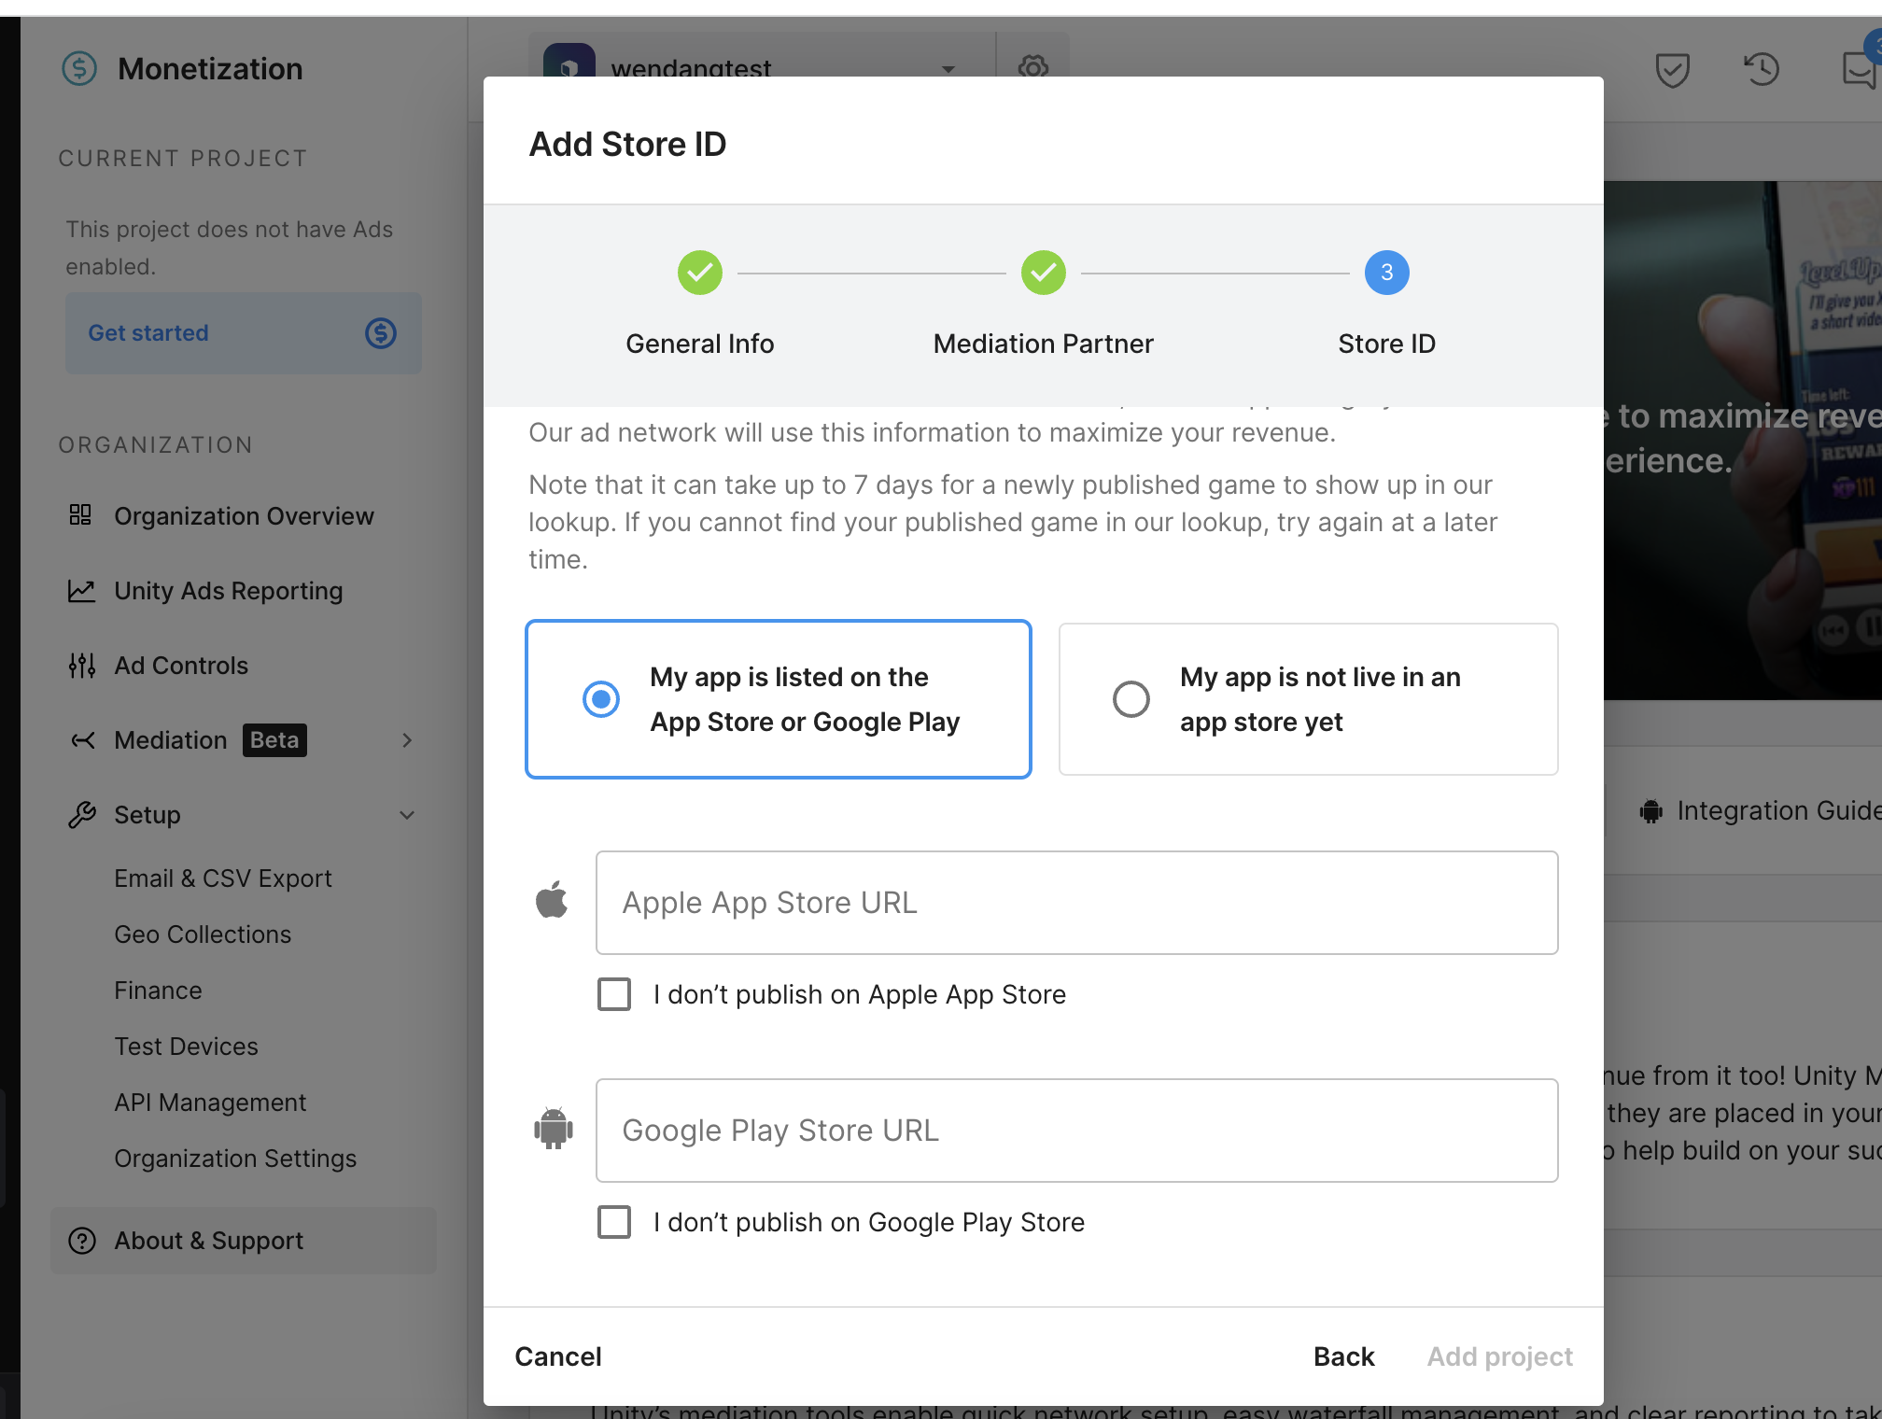Check 'I don't publish on Apple App Store'
This screenshot has width=1882, height=1419.
(614, 994)
